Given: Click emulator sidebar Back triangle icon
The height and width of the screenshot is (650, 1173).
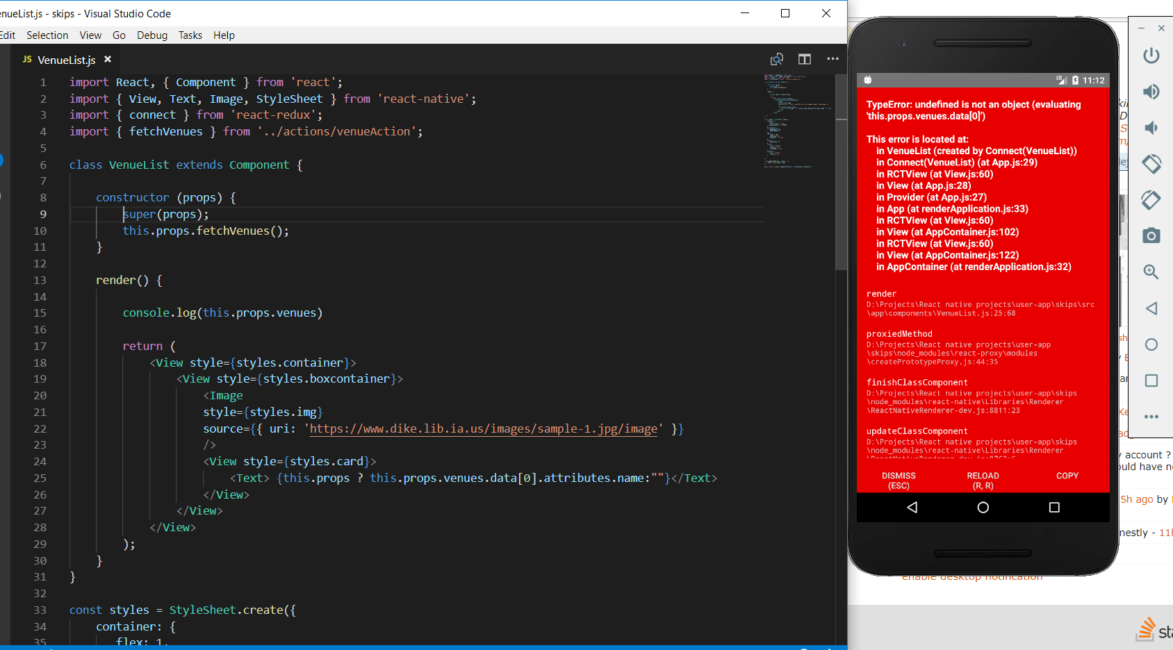Looking at the screenshot, I should (x=1151, y=308).
